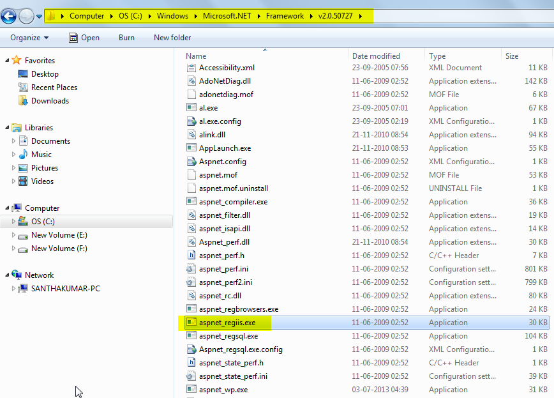Click the al.exe application icon
Image resolution: width=554 pixels, height=398 pixels.
tap(191, 107)
